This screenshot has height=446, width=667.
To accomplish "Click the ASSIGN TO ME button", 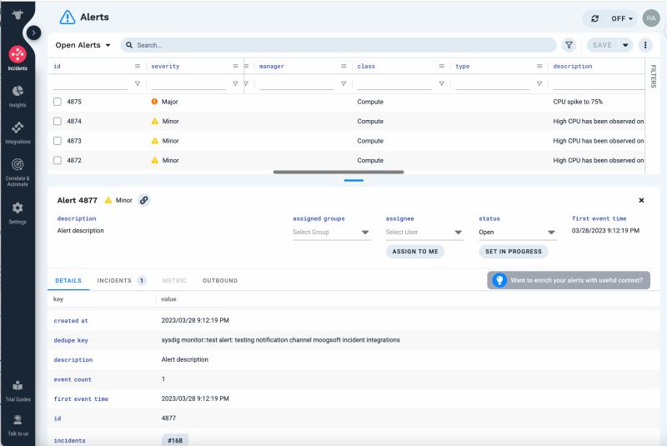I will [x=415, y=251].
